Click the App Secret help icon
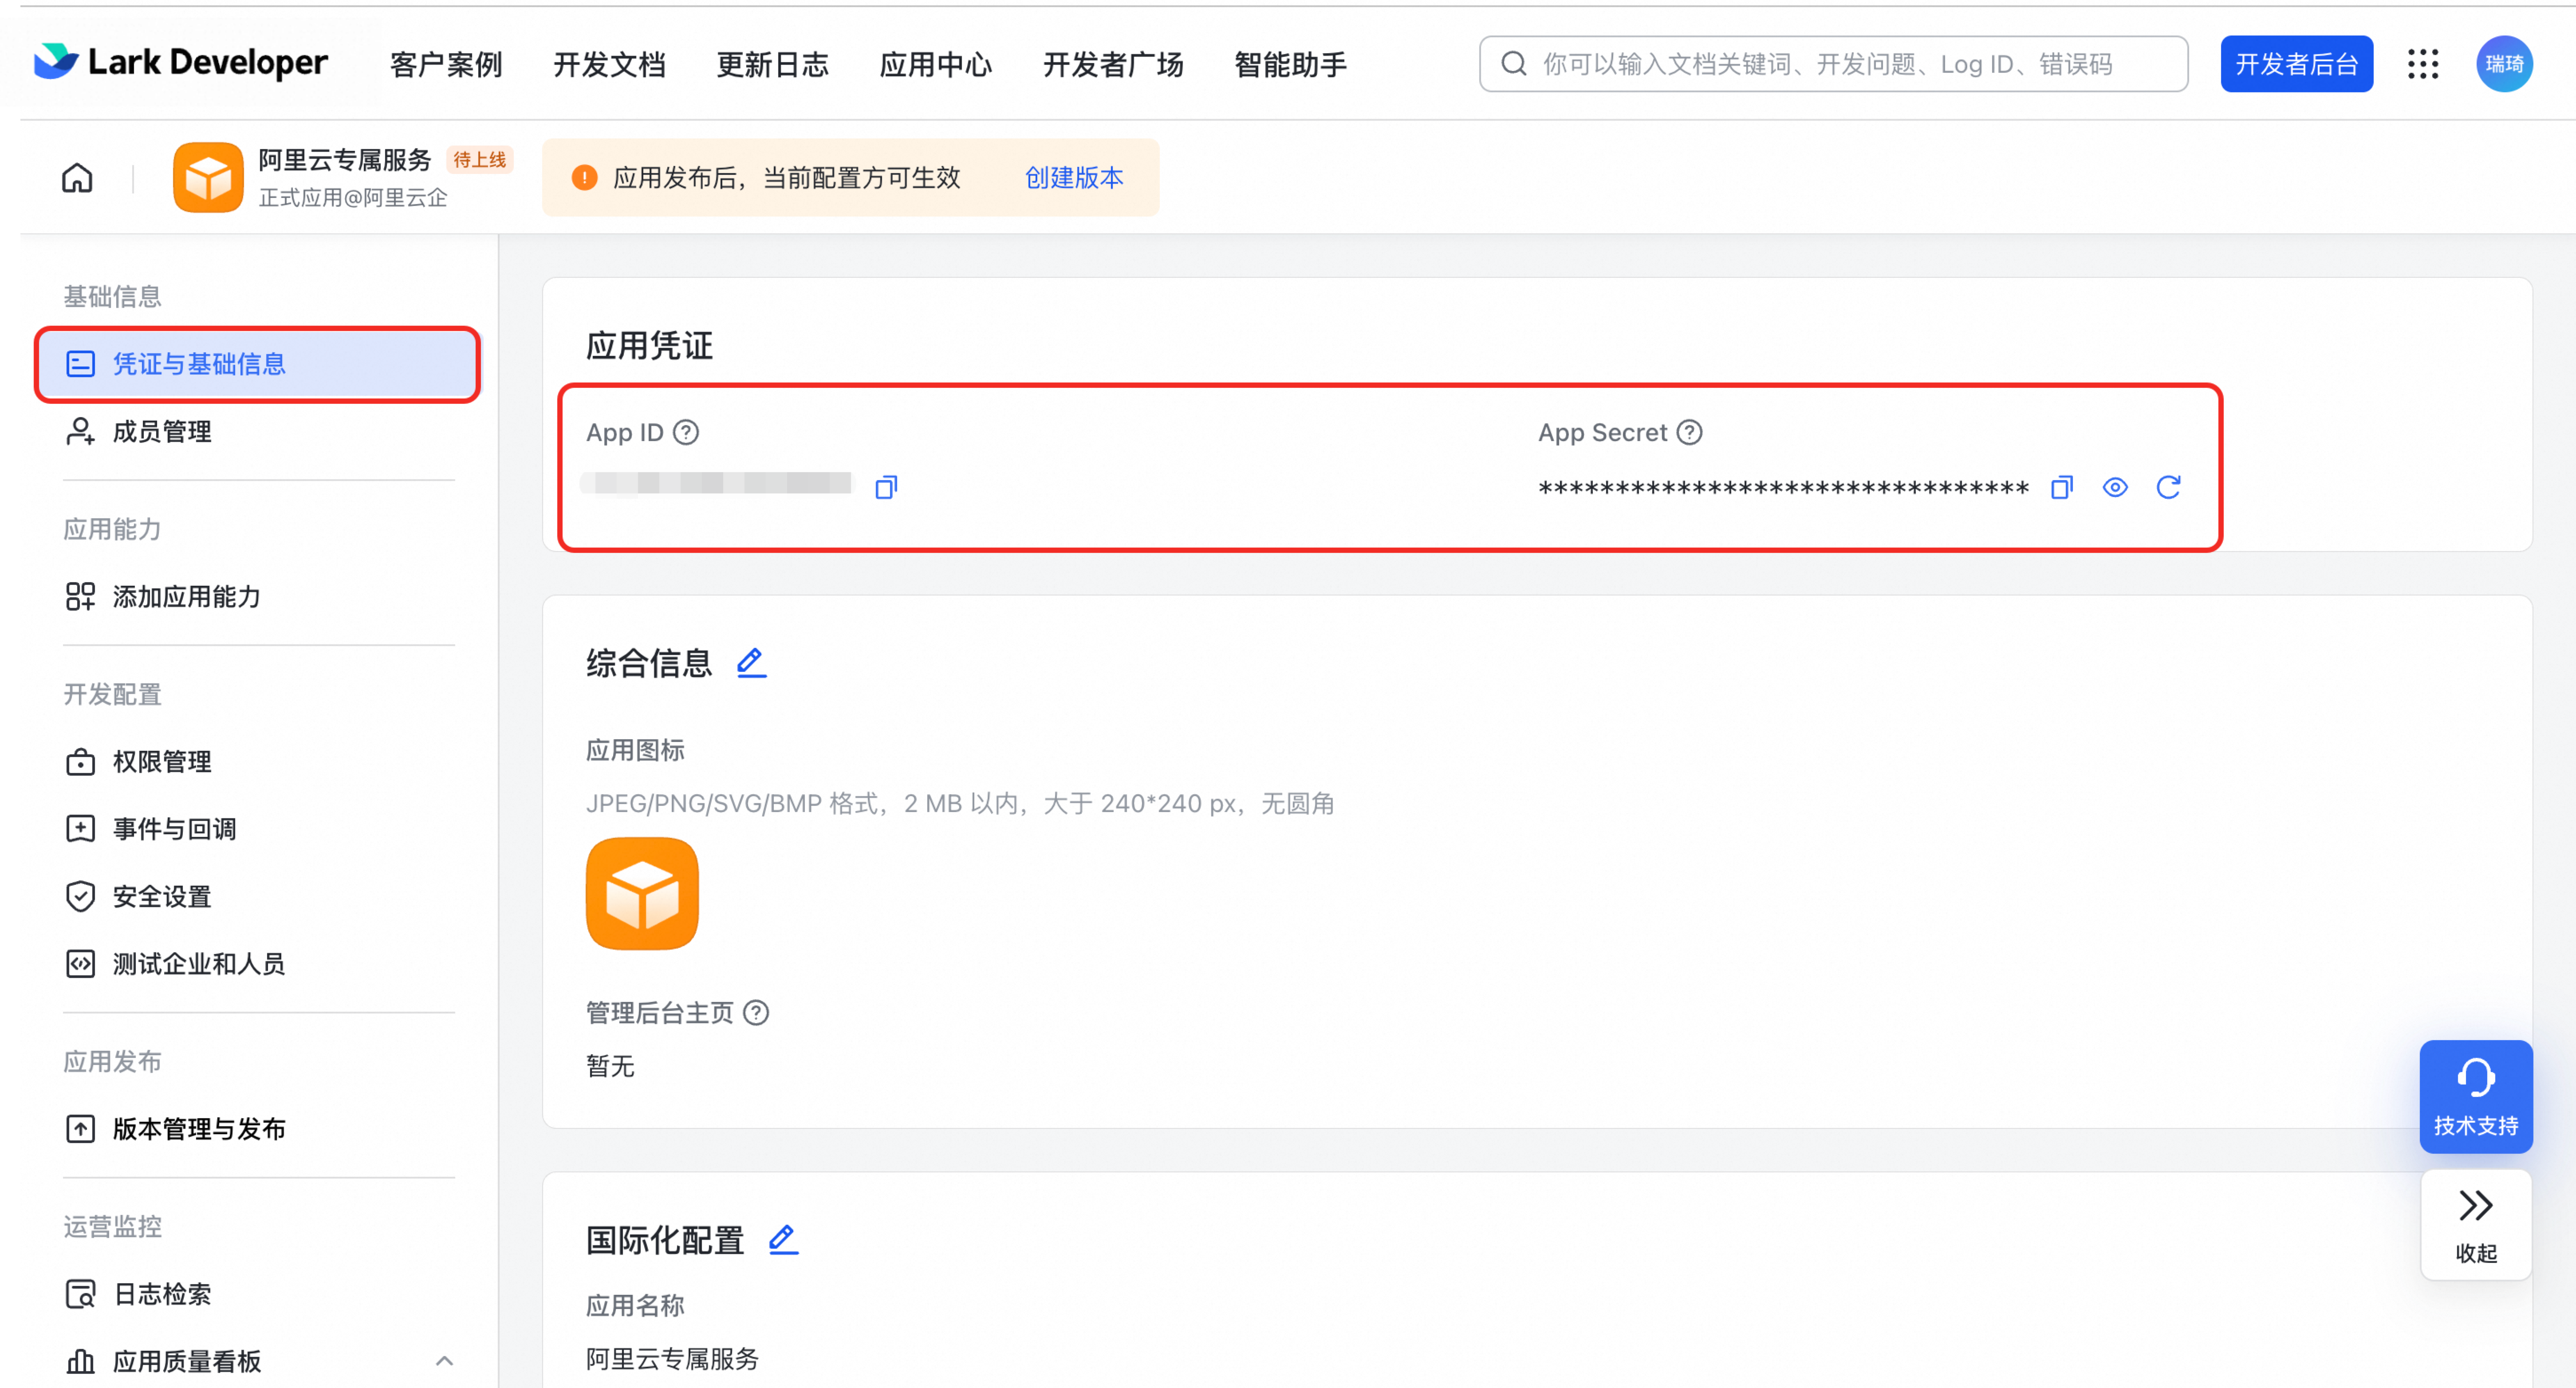Image resolution: width=2576 pixels, height=1388 pixels. [1689, 432]
